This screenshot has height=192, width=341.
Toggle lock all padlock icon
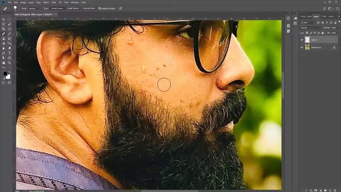[x=323, y=33]
